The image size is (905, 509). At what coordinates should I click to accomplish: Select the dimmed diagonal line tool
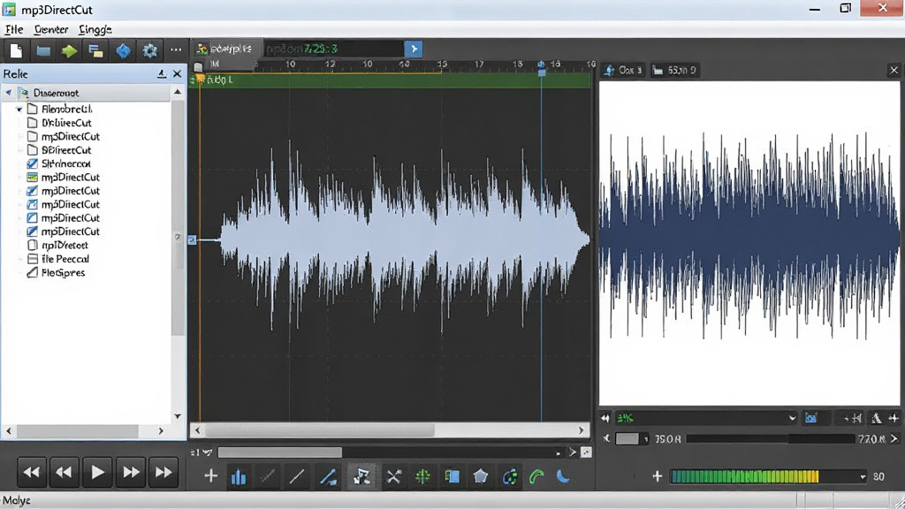tap(267, 476)
